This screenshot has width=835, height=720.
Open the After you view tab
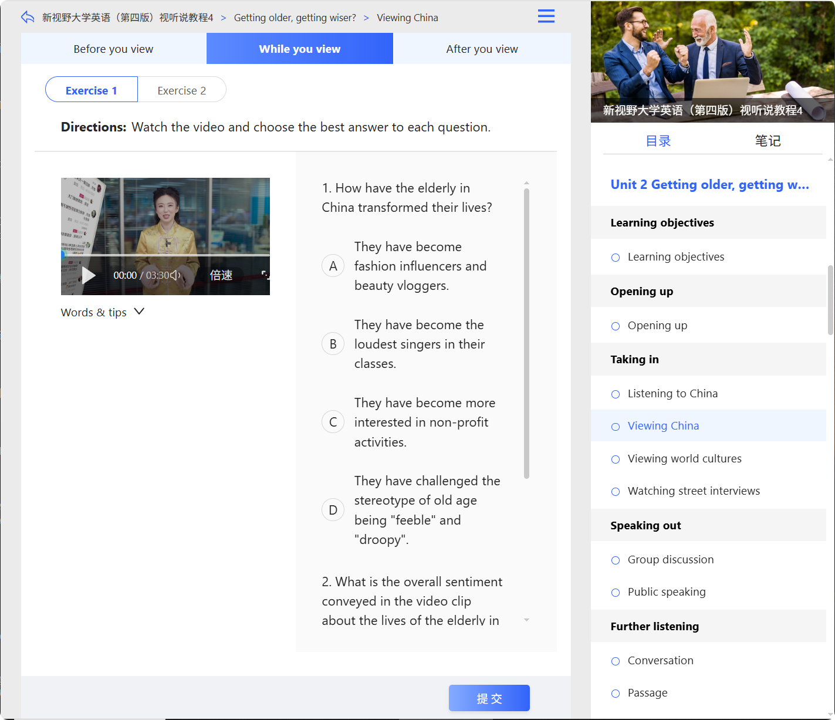click(x=482, y=49)
